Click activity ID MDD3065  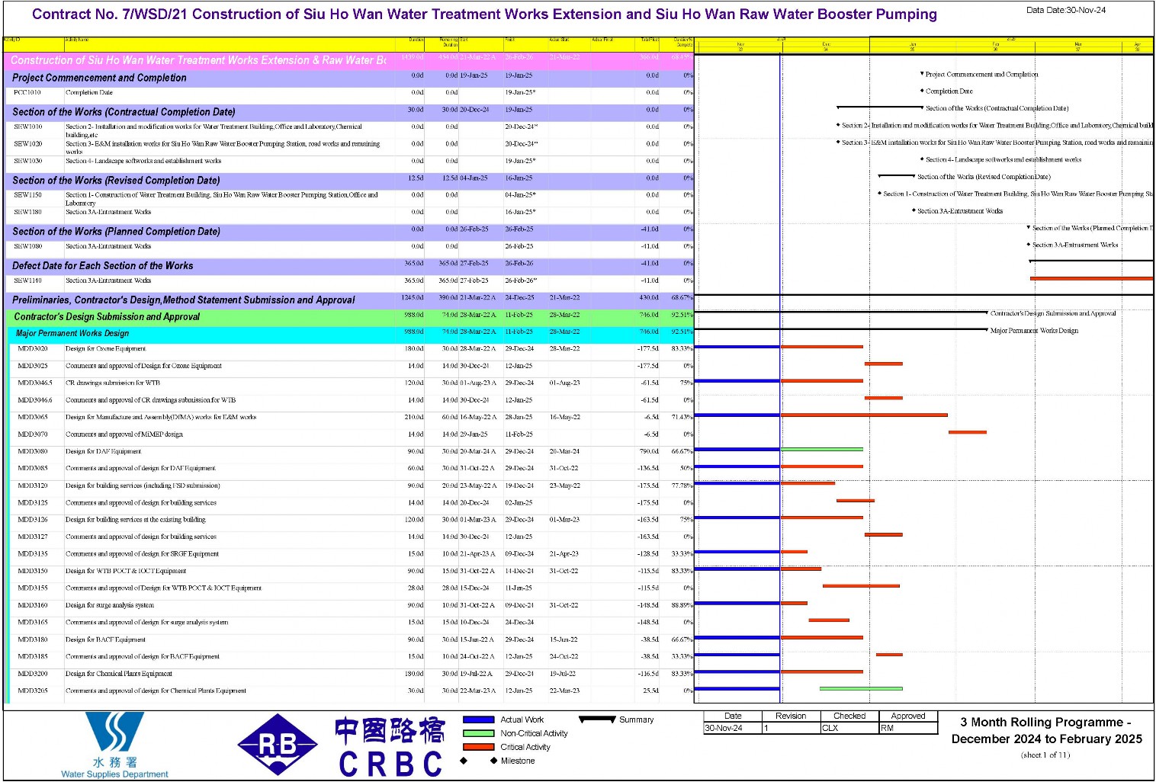click(33, 418)
